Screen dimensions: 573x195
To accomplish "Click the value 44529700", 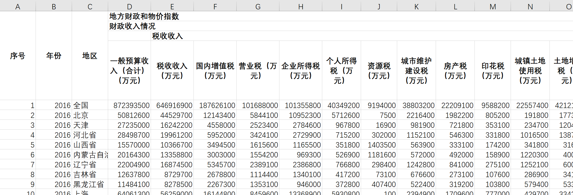I will (176, 116).
